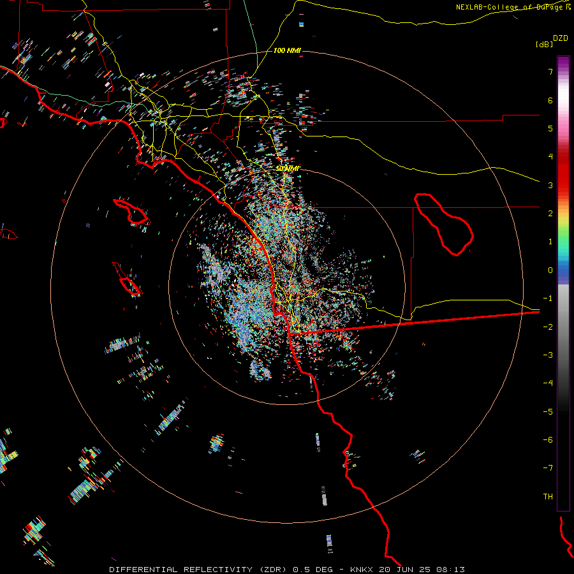Image resolution: width=574 pixels, height=574 pixels.
Task: Click the 5 value on color scale
Action: (x=550, y=128)
